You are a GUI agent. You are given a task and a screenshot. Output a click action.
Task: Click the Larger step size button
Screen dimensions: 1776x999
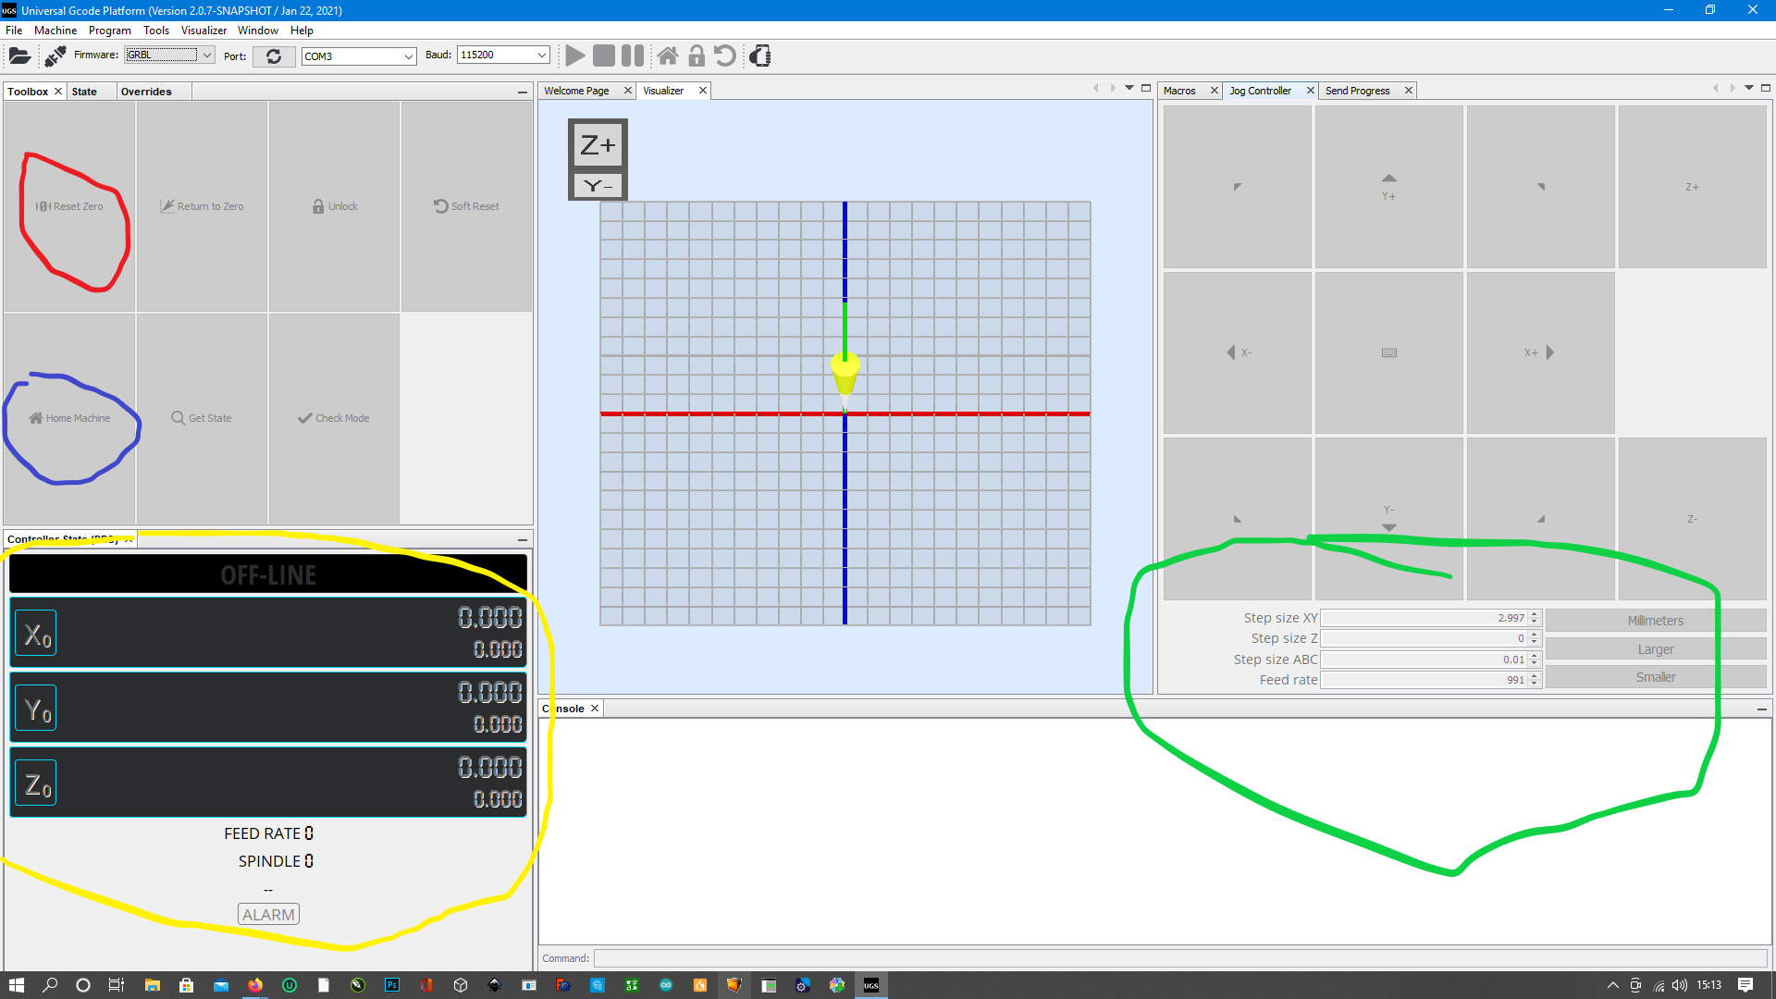(x=1655, y=649)
